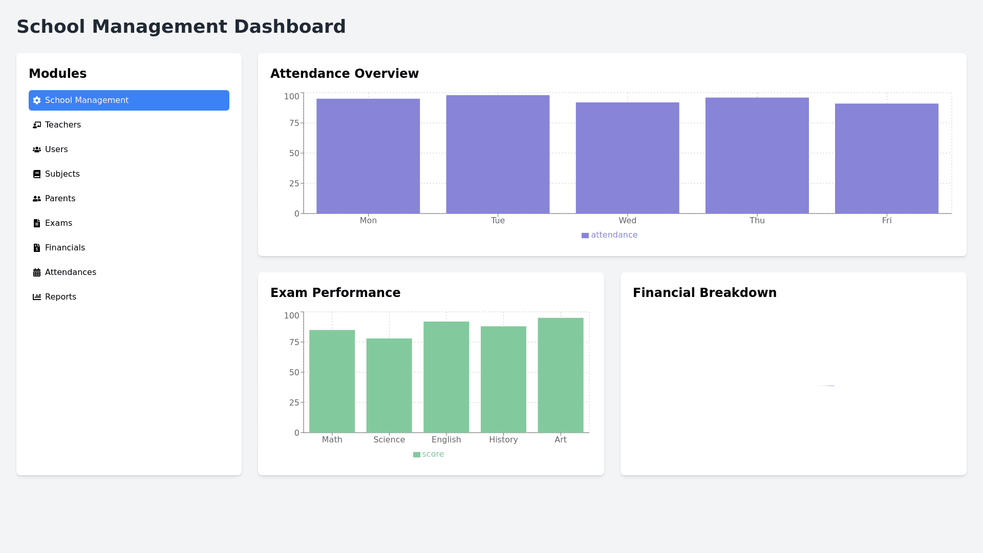Image resolution: width=983 pixels, height=553 pixels.
Task: Open the Subjects module link
Action: (x=62, y=174)
